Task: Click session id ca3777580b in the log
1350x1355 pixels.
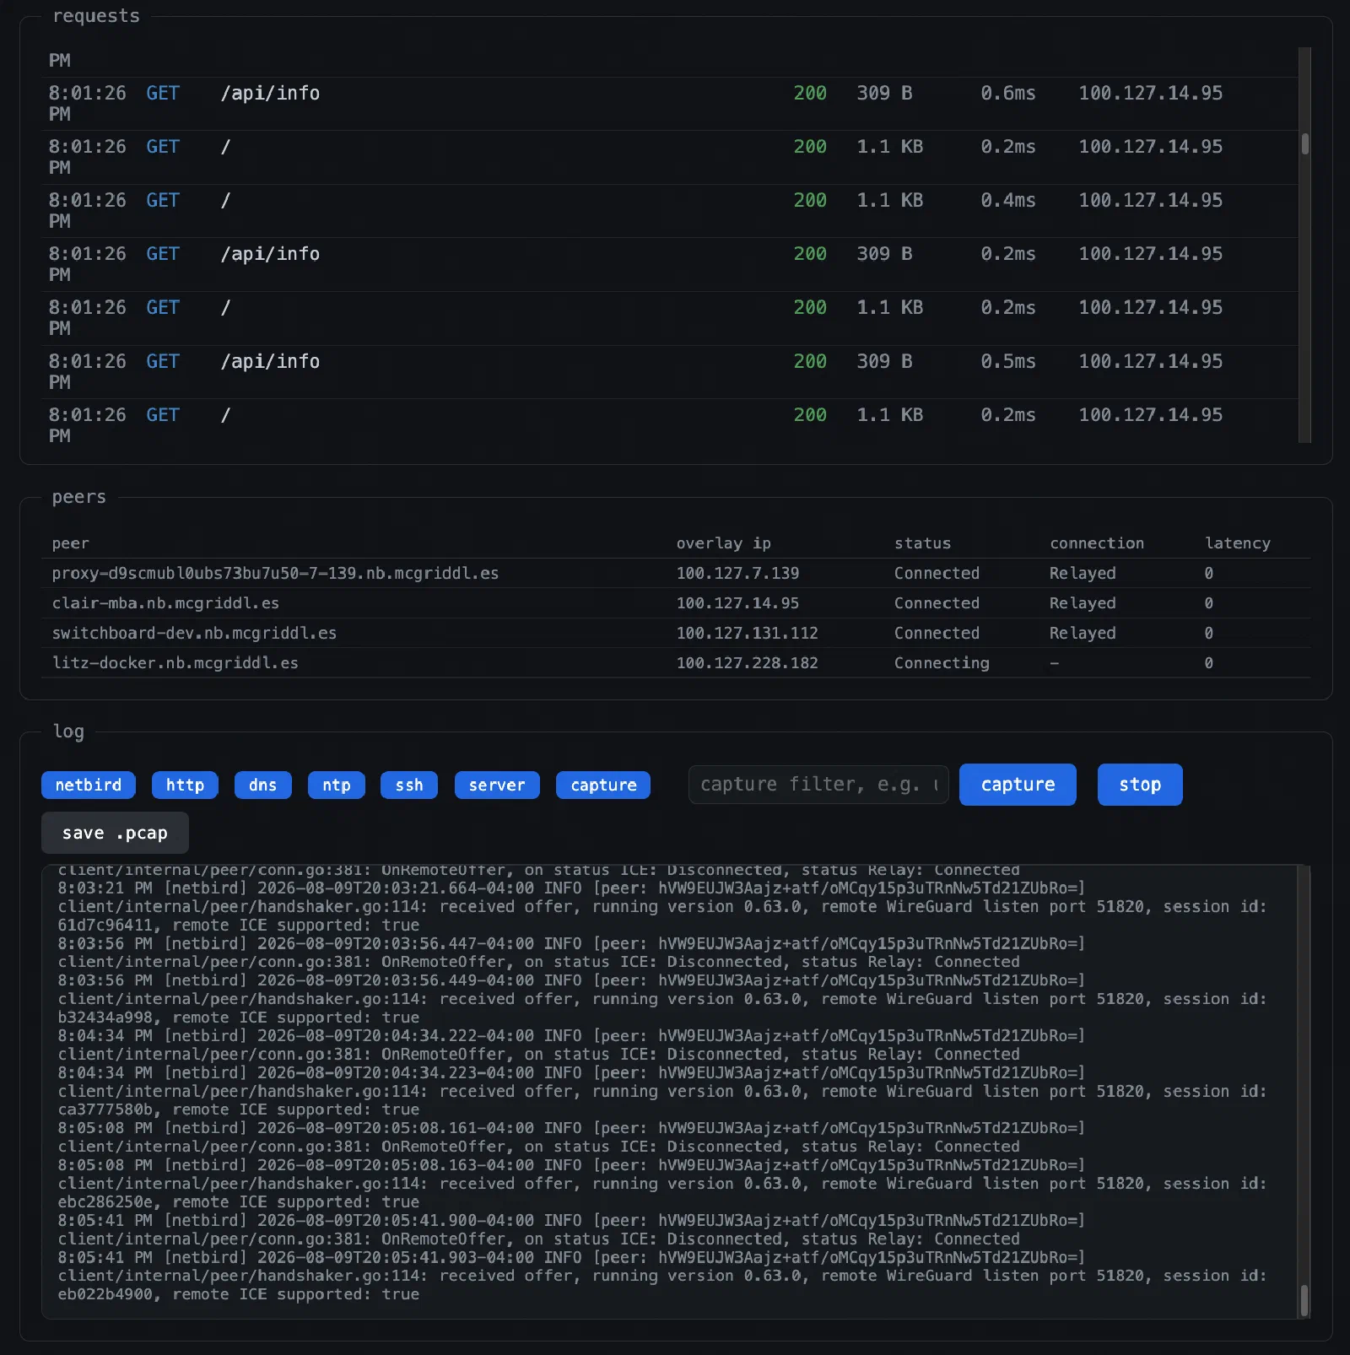Action: [x=105, y=1110]
